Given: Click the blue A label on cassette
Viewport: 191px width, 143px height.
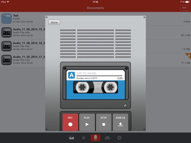Looking at the screenshot, I should coord(72,75).
